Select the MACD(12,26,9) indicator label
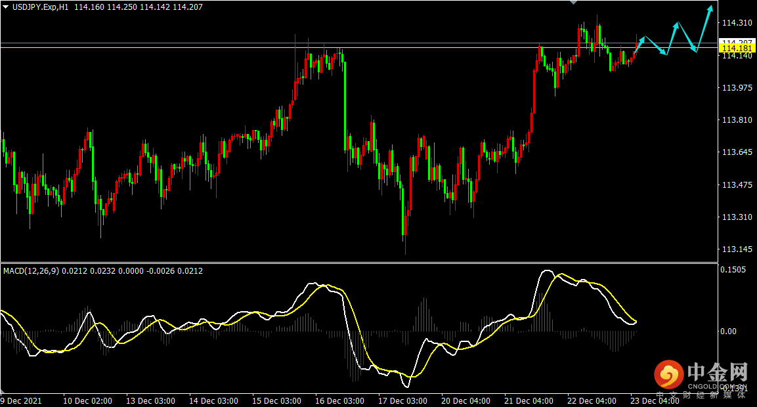Viewport: 757px width, 407px height. click(32, 271)
